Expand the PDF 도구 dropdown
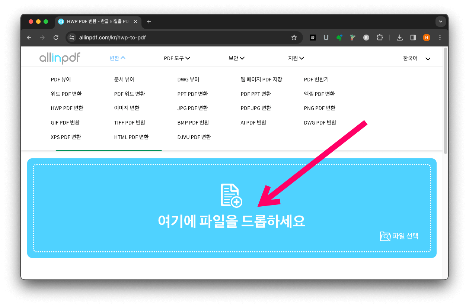 pyautogui.click(x=177, y=58)
